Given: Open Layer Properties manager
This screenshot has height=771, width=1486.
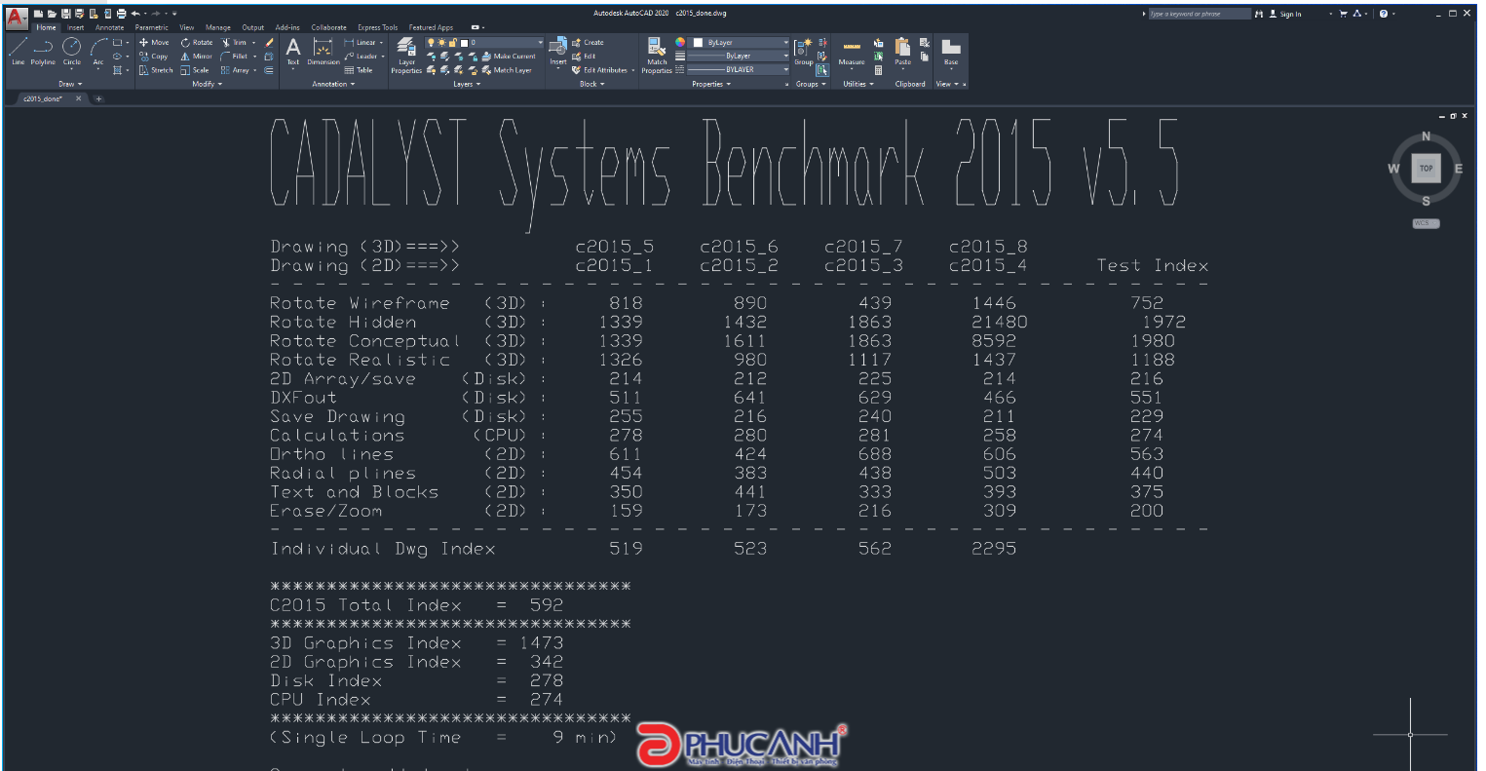Looking at the screenshot, I should 406,55.
